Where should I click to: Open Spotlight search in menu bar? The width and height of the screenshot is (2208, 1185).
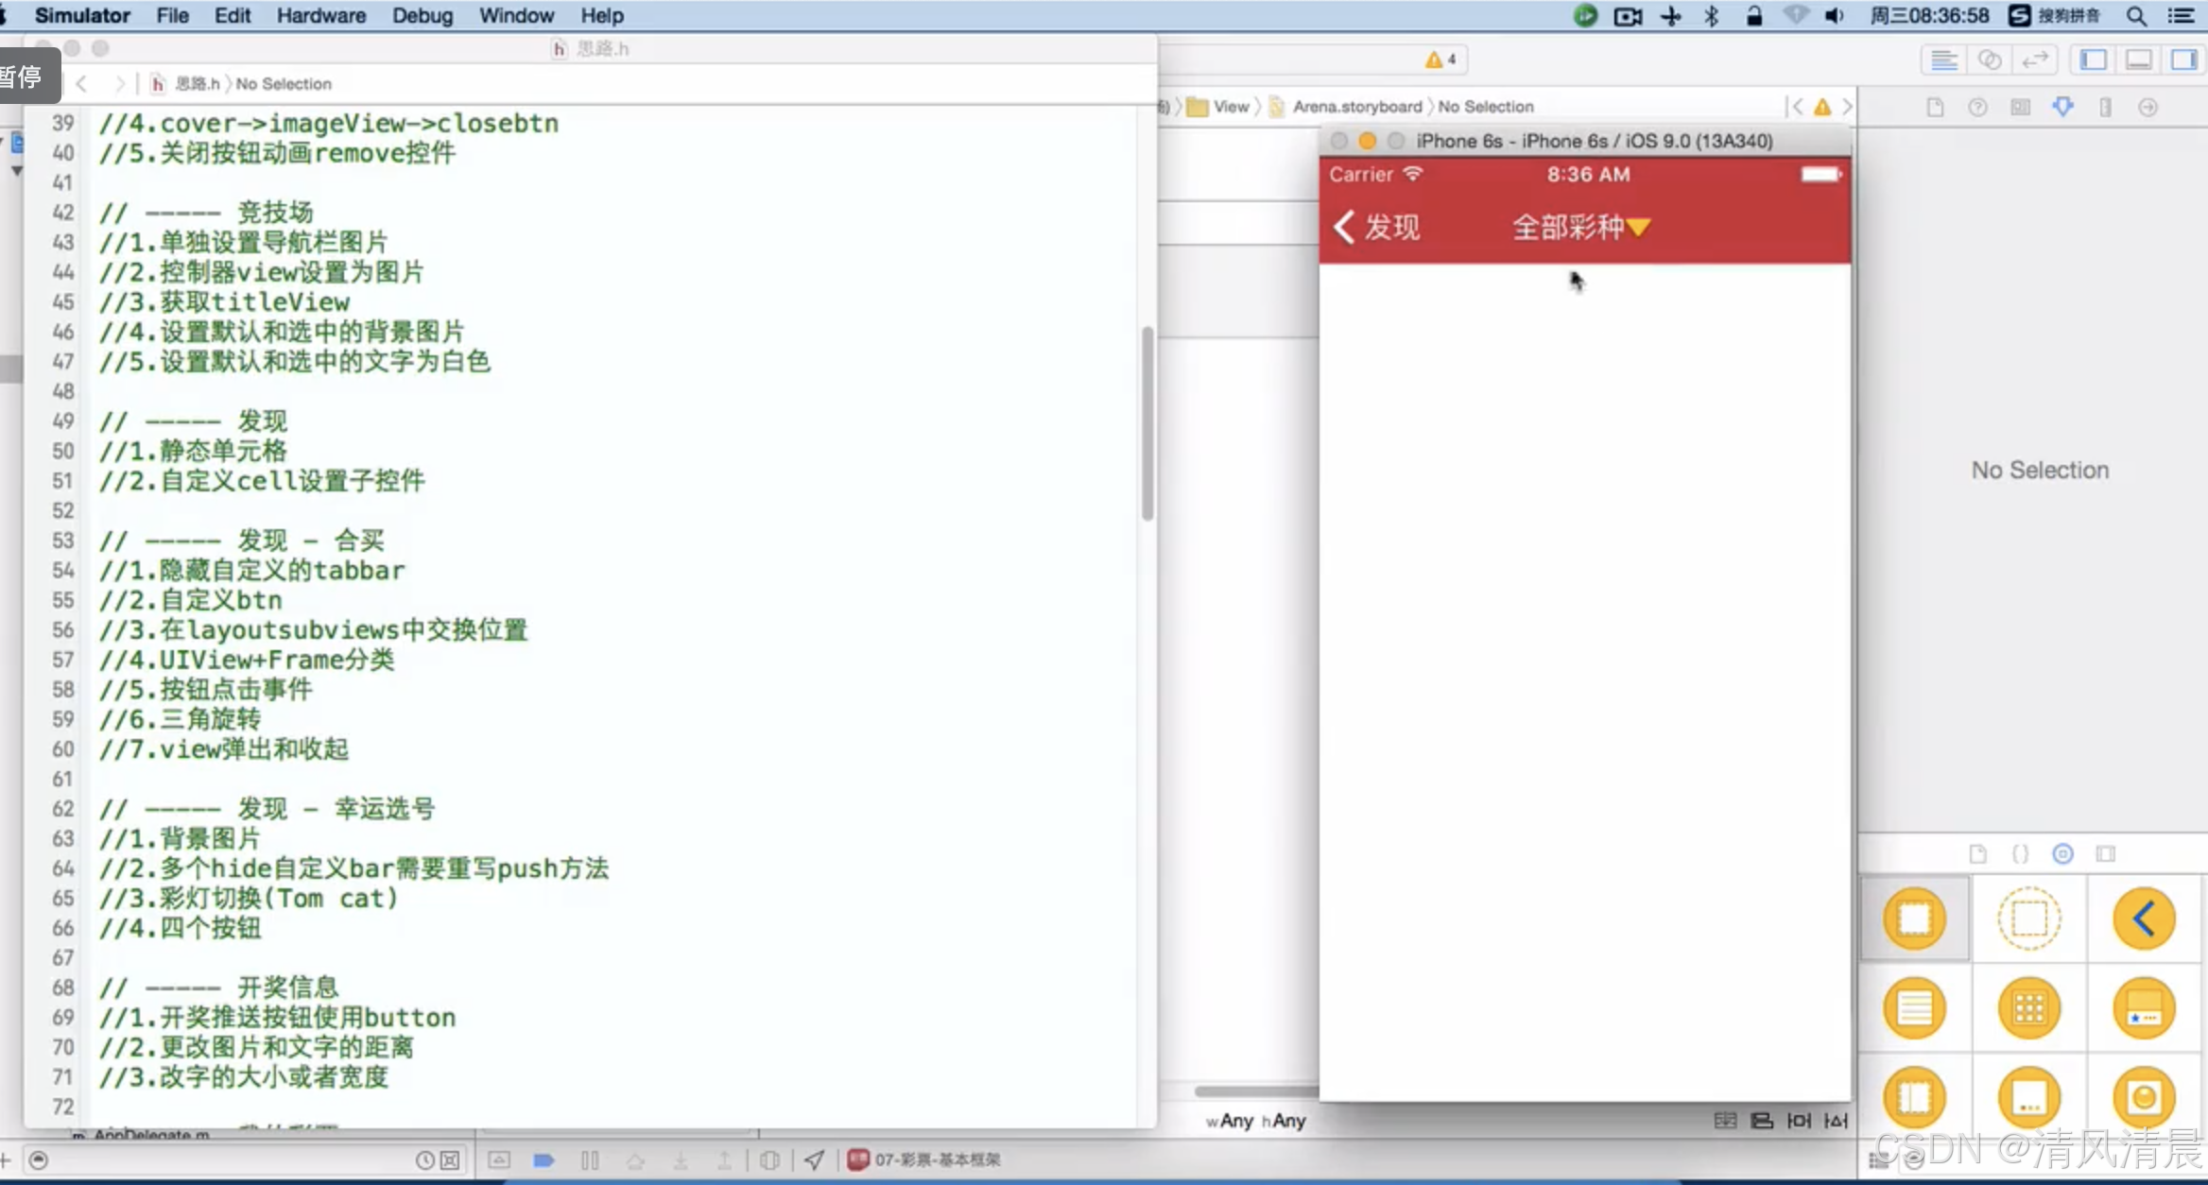(2136, 15)
